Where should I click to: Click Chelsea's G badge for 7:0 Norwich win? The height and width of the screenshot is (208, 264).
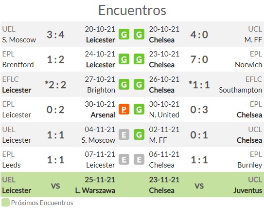(x=139, y=59)
